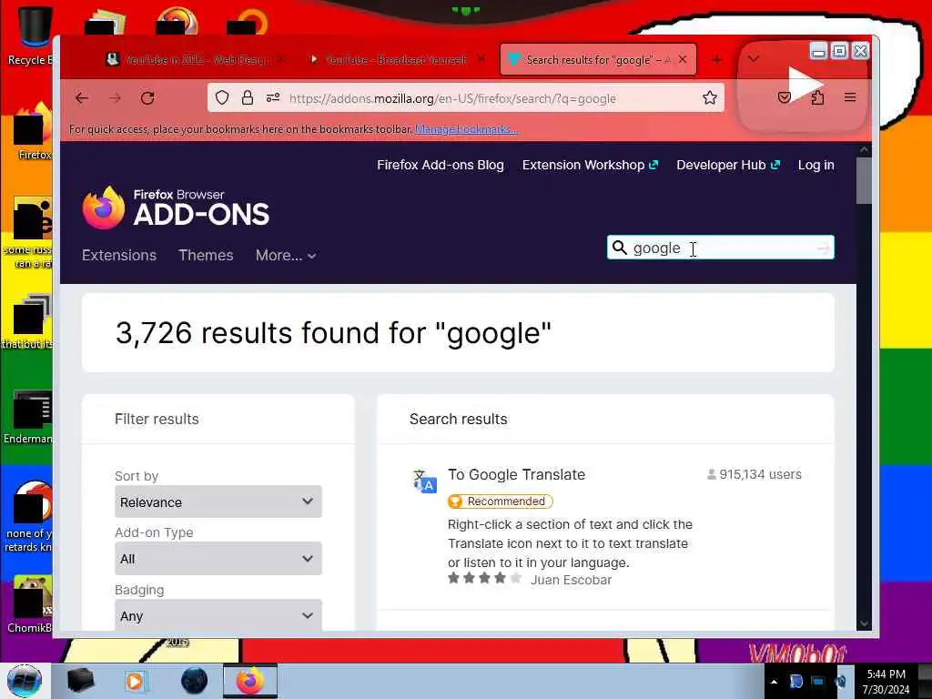932x699 pixels.
Task: Click the Log in link
Action: click(x=816, y=165)
